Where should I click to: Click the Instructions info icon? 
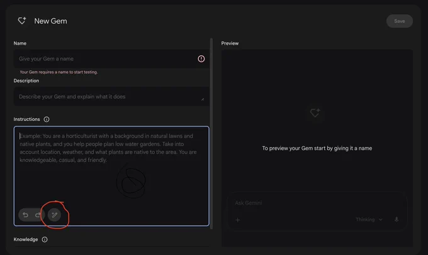point(47,119)
